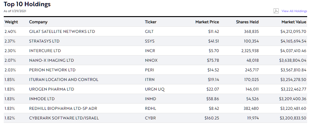Click the Market Price column header

point(207,22)
